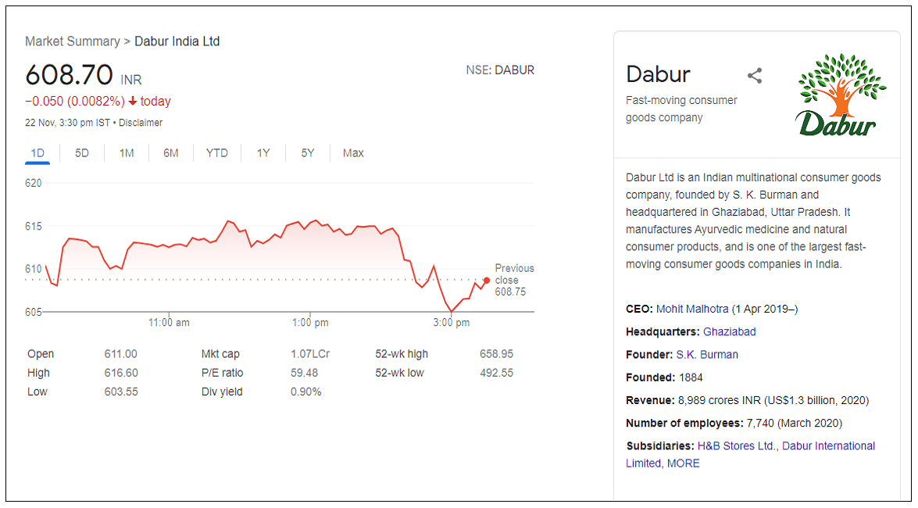Screen dimensions: 918x508
Task: Click the share icon beside Dabur
Action: (754, 76)
